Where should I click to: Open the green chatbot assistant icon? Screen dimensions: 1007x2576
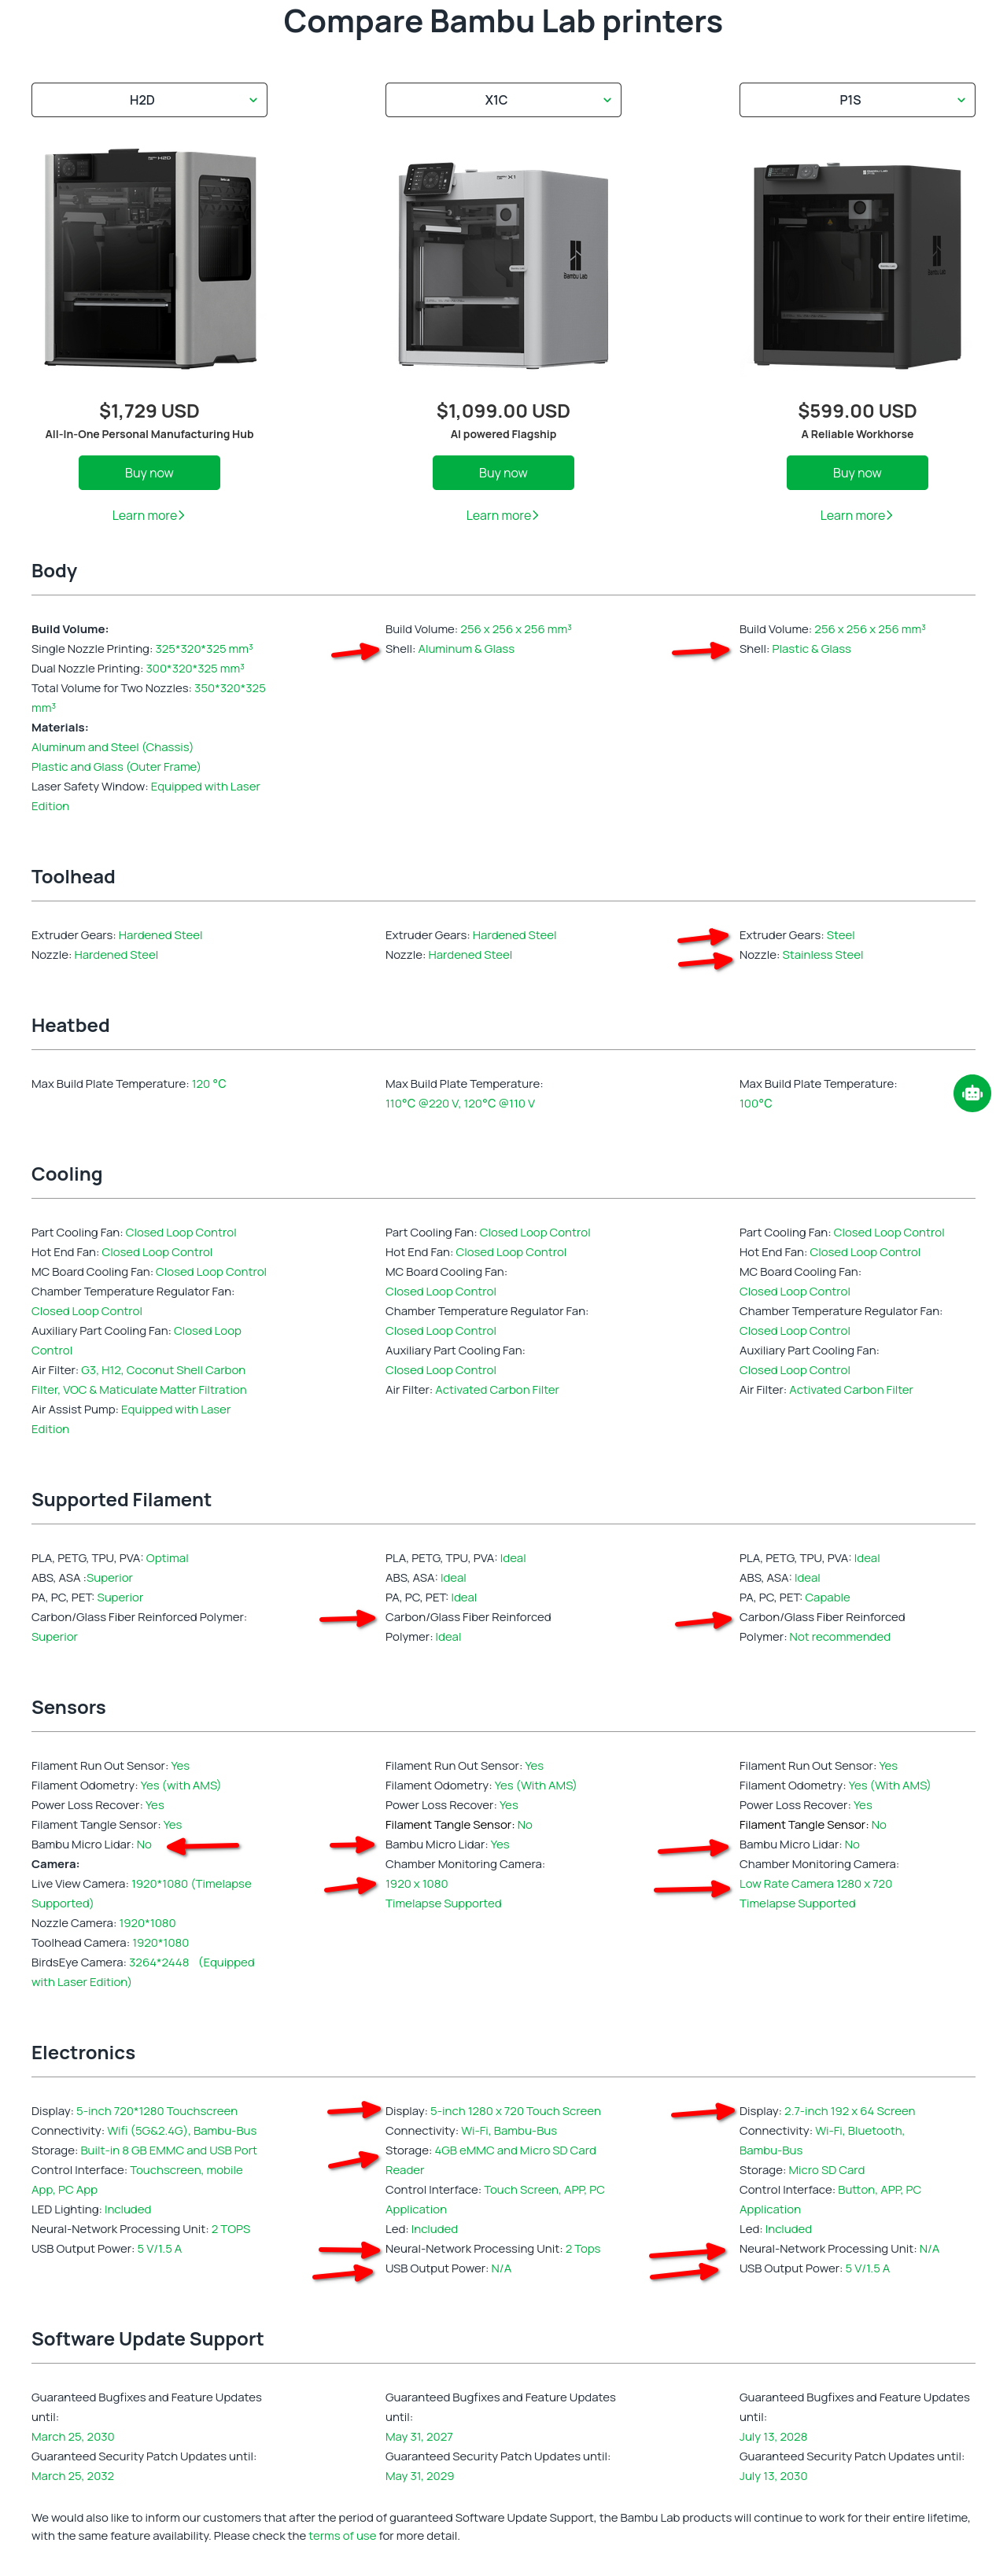(x=971, y=1093)
